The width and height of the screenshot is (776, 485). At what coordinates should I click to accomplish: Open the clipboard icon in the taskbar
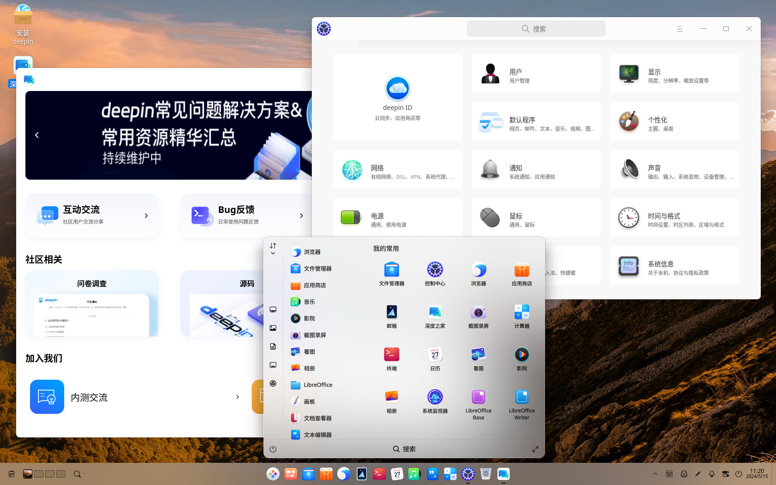(x=12, y=474)
